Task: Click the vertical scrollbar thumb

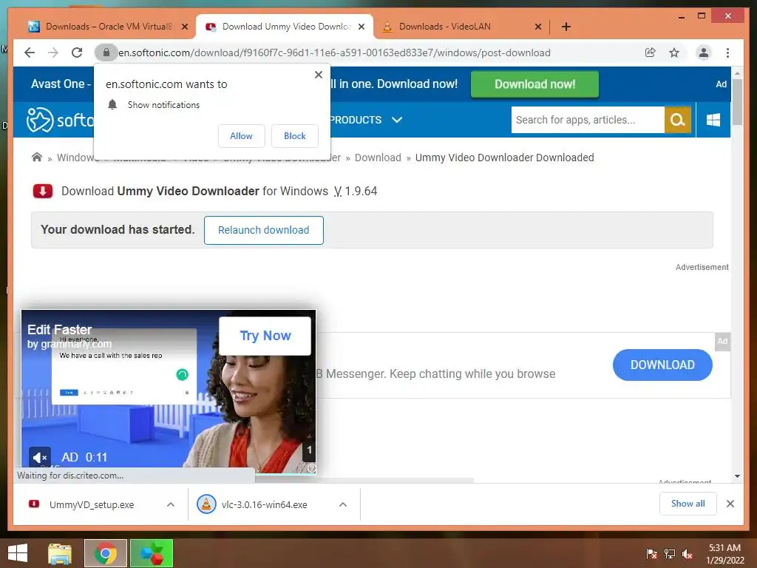Action: [737, 102]
